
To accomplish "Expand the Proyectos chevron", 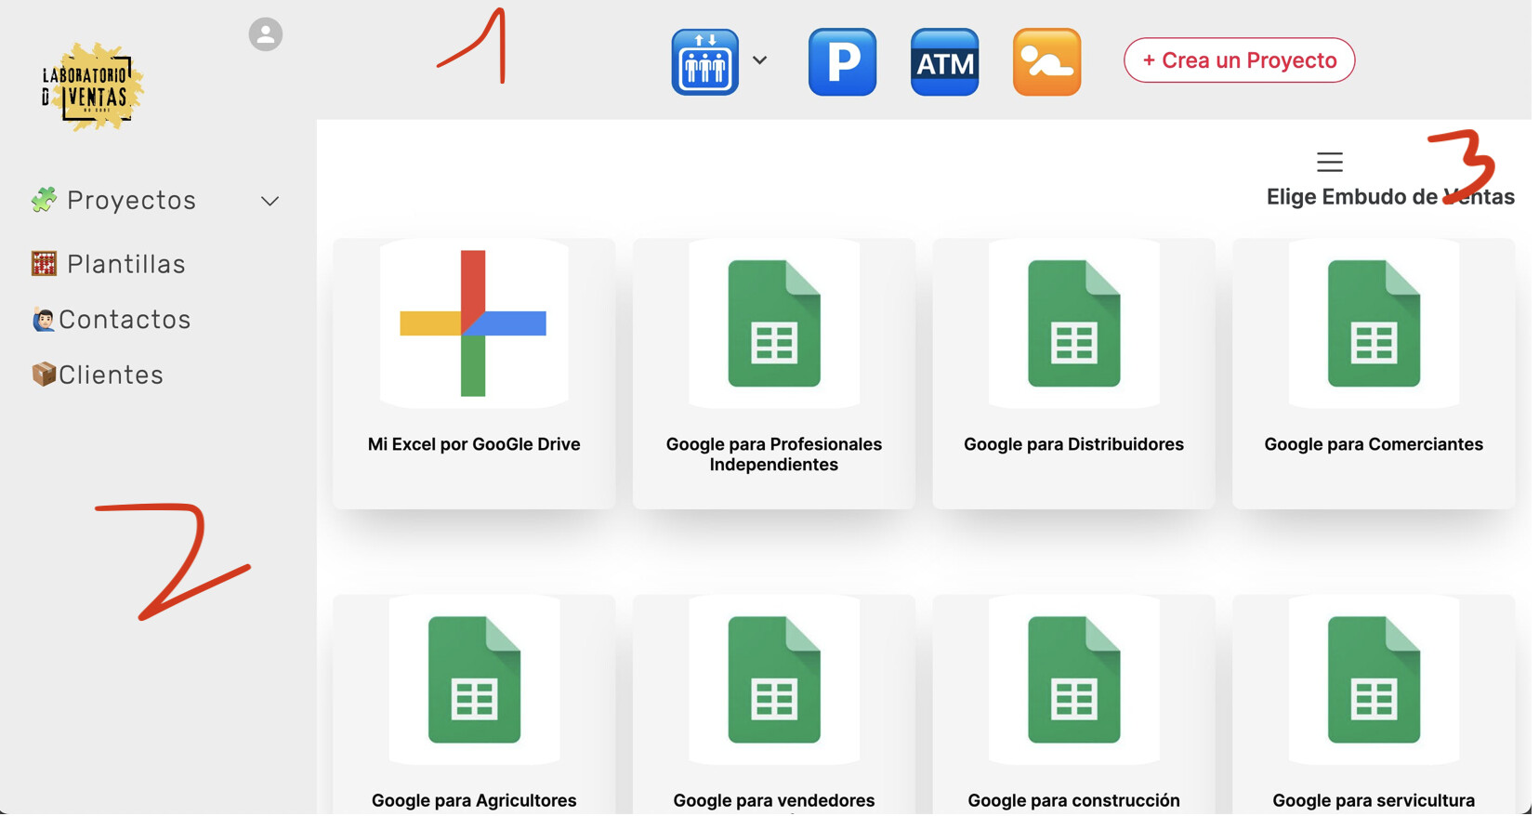I will click(270, 201).
